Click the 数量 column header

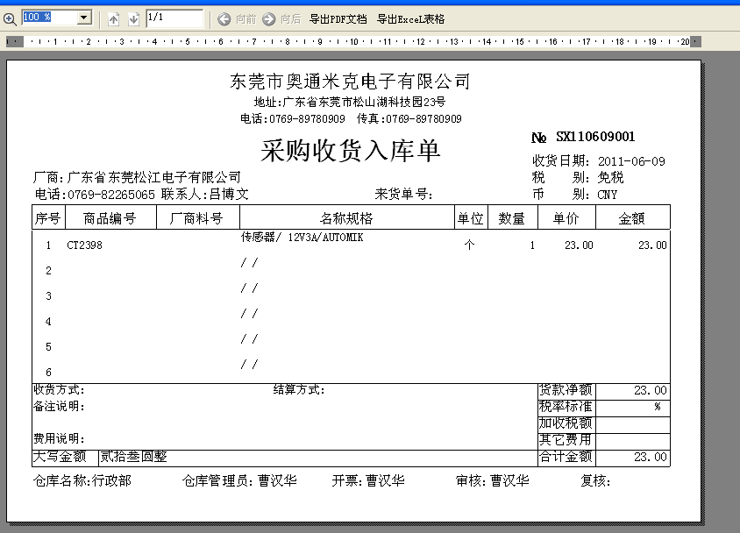512,218
